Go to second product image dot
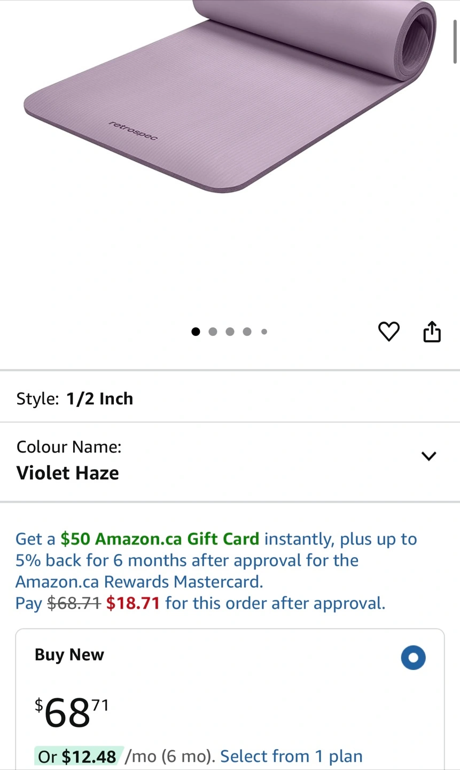 pyautogui.click(x=213, y=332)
